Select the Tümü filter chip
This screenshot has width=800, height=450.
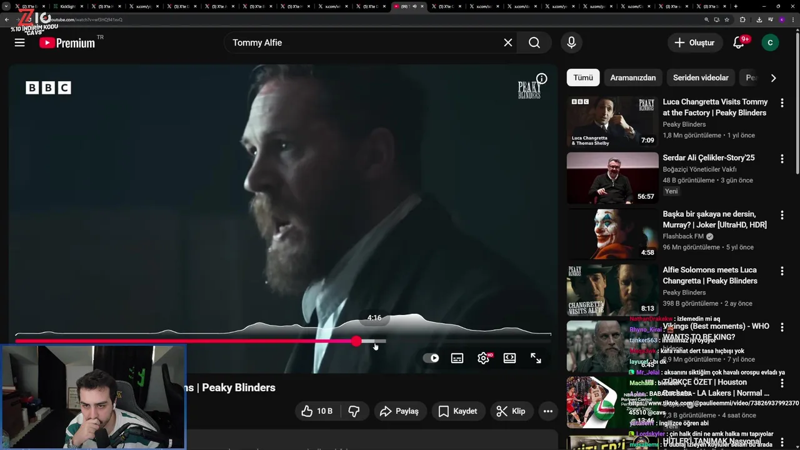coord(583,77)
